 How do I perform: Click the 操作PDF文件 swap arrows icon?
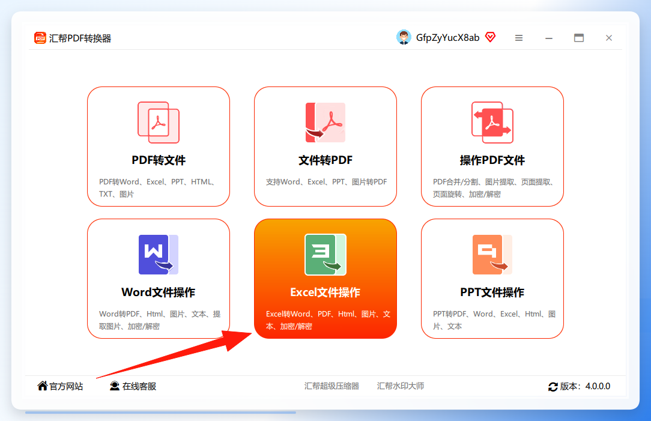tap(492, 123)
